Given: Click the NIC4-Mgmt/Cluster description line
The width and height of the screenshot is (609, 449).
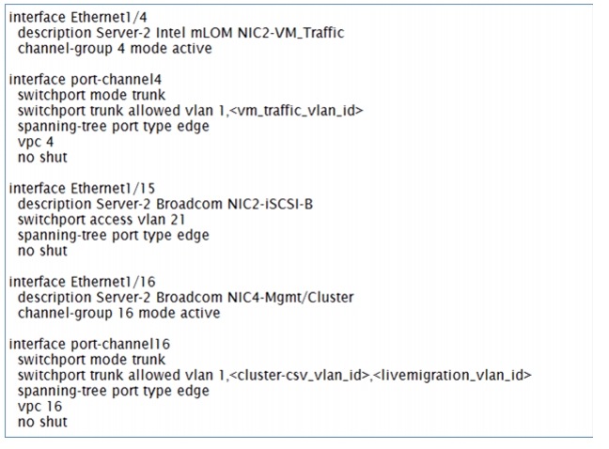Looking at the screenshot, I should pyautogui.click(x=185, y=297).
